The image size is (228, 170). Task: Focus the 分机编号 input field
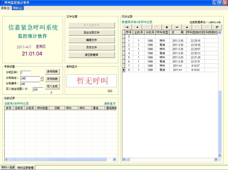pos(30,84)
